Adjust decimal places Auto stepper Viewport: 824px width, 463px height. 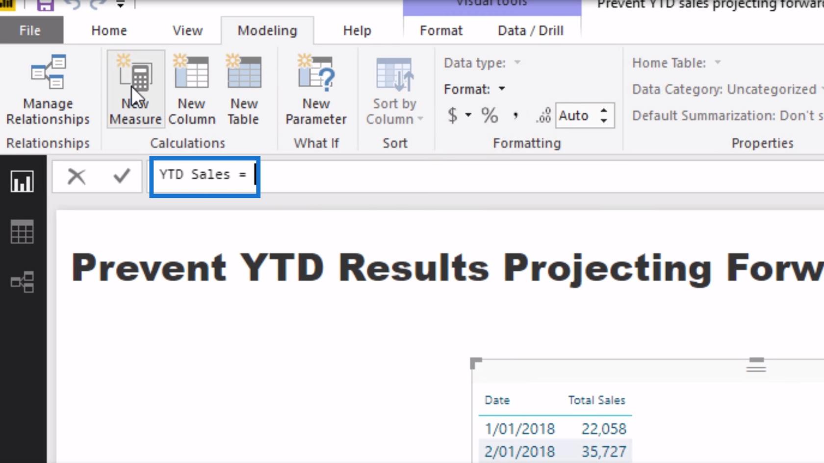604,116
